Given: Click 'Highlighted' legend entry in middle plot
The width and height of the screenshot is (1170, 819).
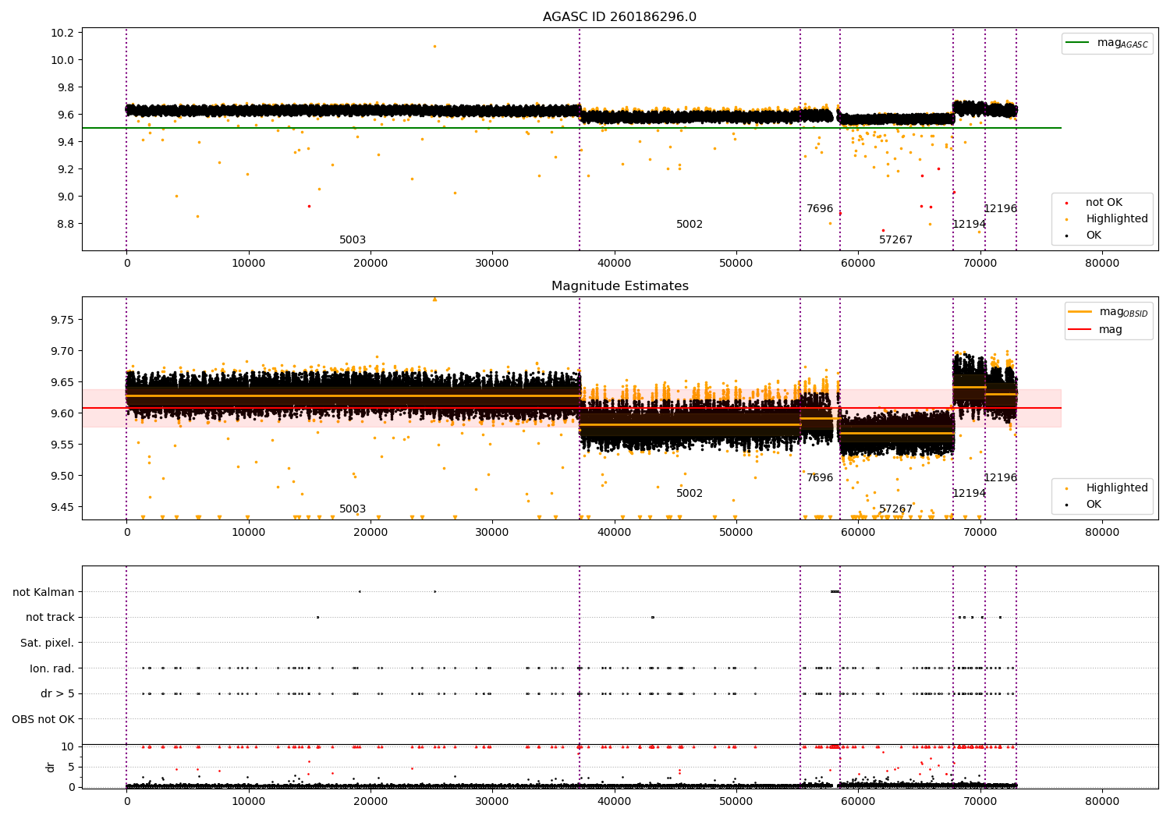Looking at the screenshot, I should click(x=1106, y=488).
